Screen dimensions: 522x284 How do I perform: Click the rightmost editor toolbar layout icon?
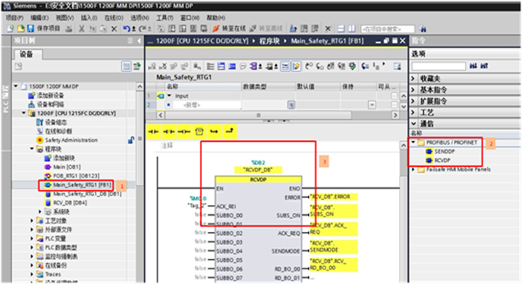click(x=397, y=67)
